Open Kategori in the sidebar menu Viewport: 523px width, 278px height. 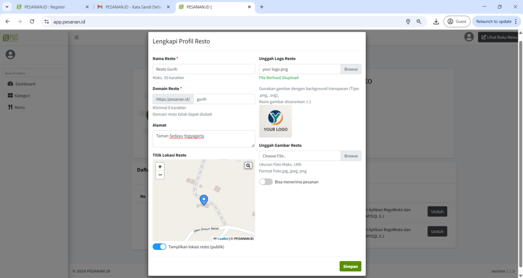22,96
